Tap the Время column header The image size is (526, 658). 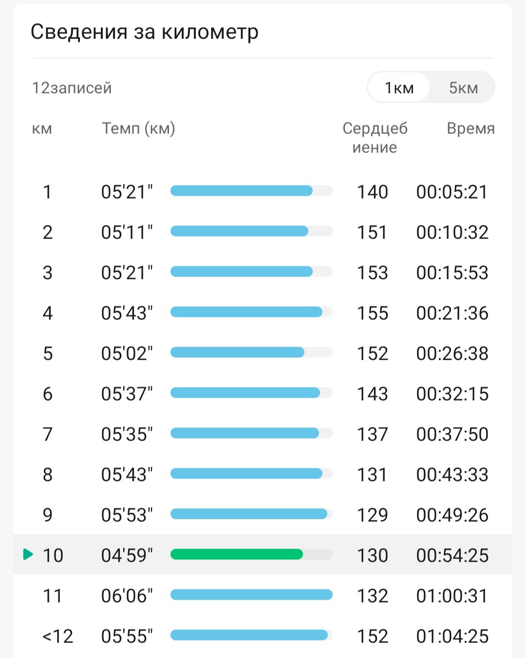coord(470,128)
